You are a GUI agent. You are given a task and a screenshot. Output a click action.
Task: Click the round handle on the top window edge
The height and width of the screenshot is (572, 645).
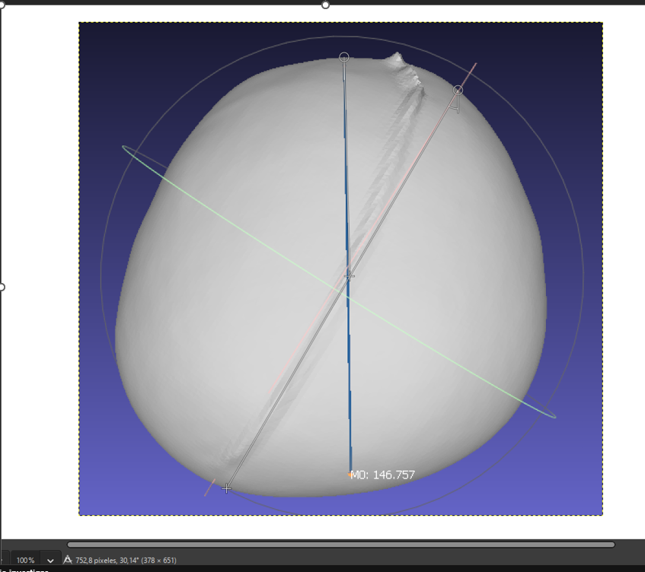(x=326, y=5)
